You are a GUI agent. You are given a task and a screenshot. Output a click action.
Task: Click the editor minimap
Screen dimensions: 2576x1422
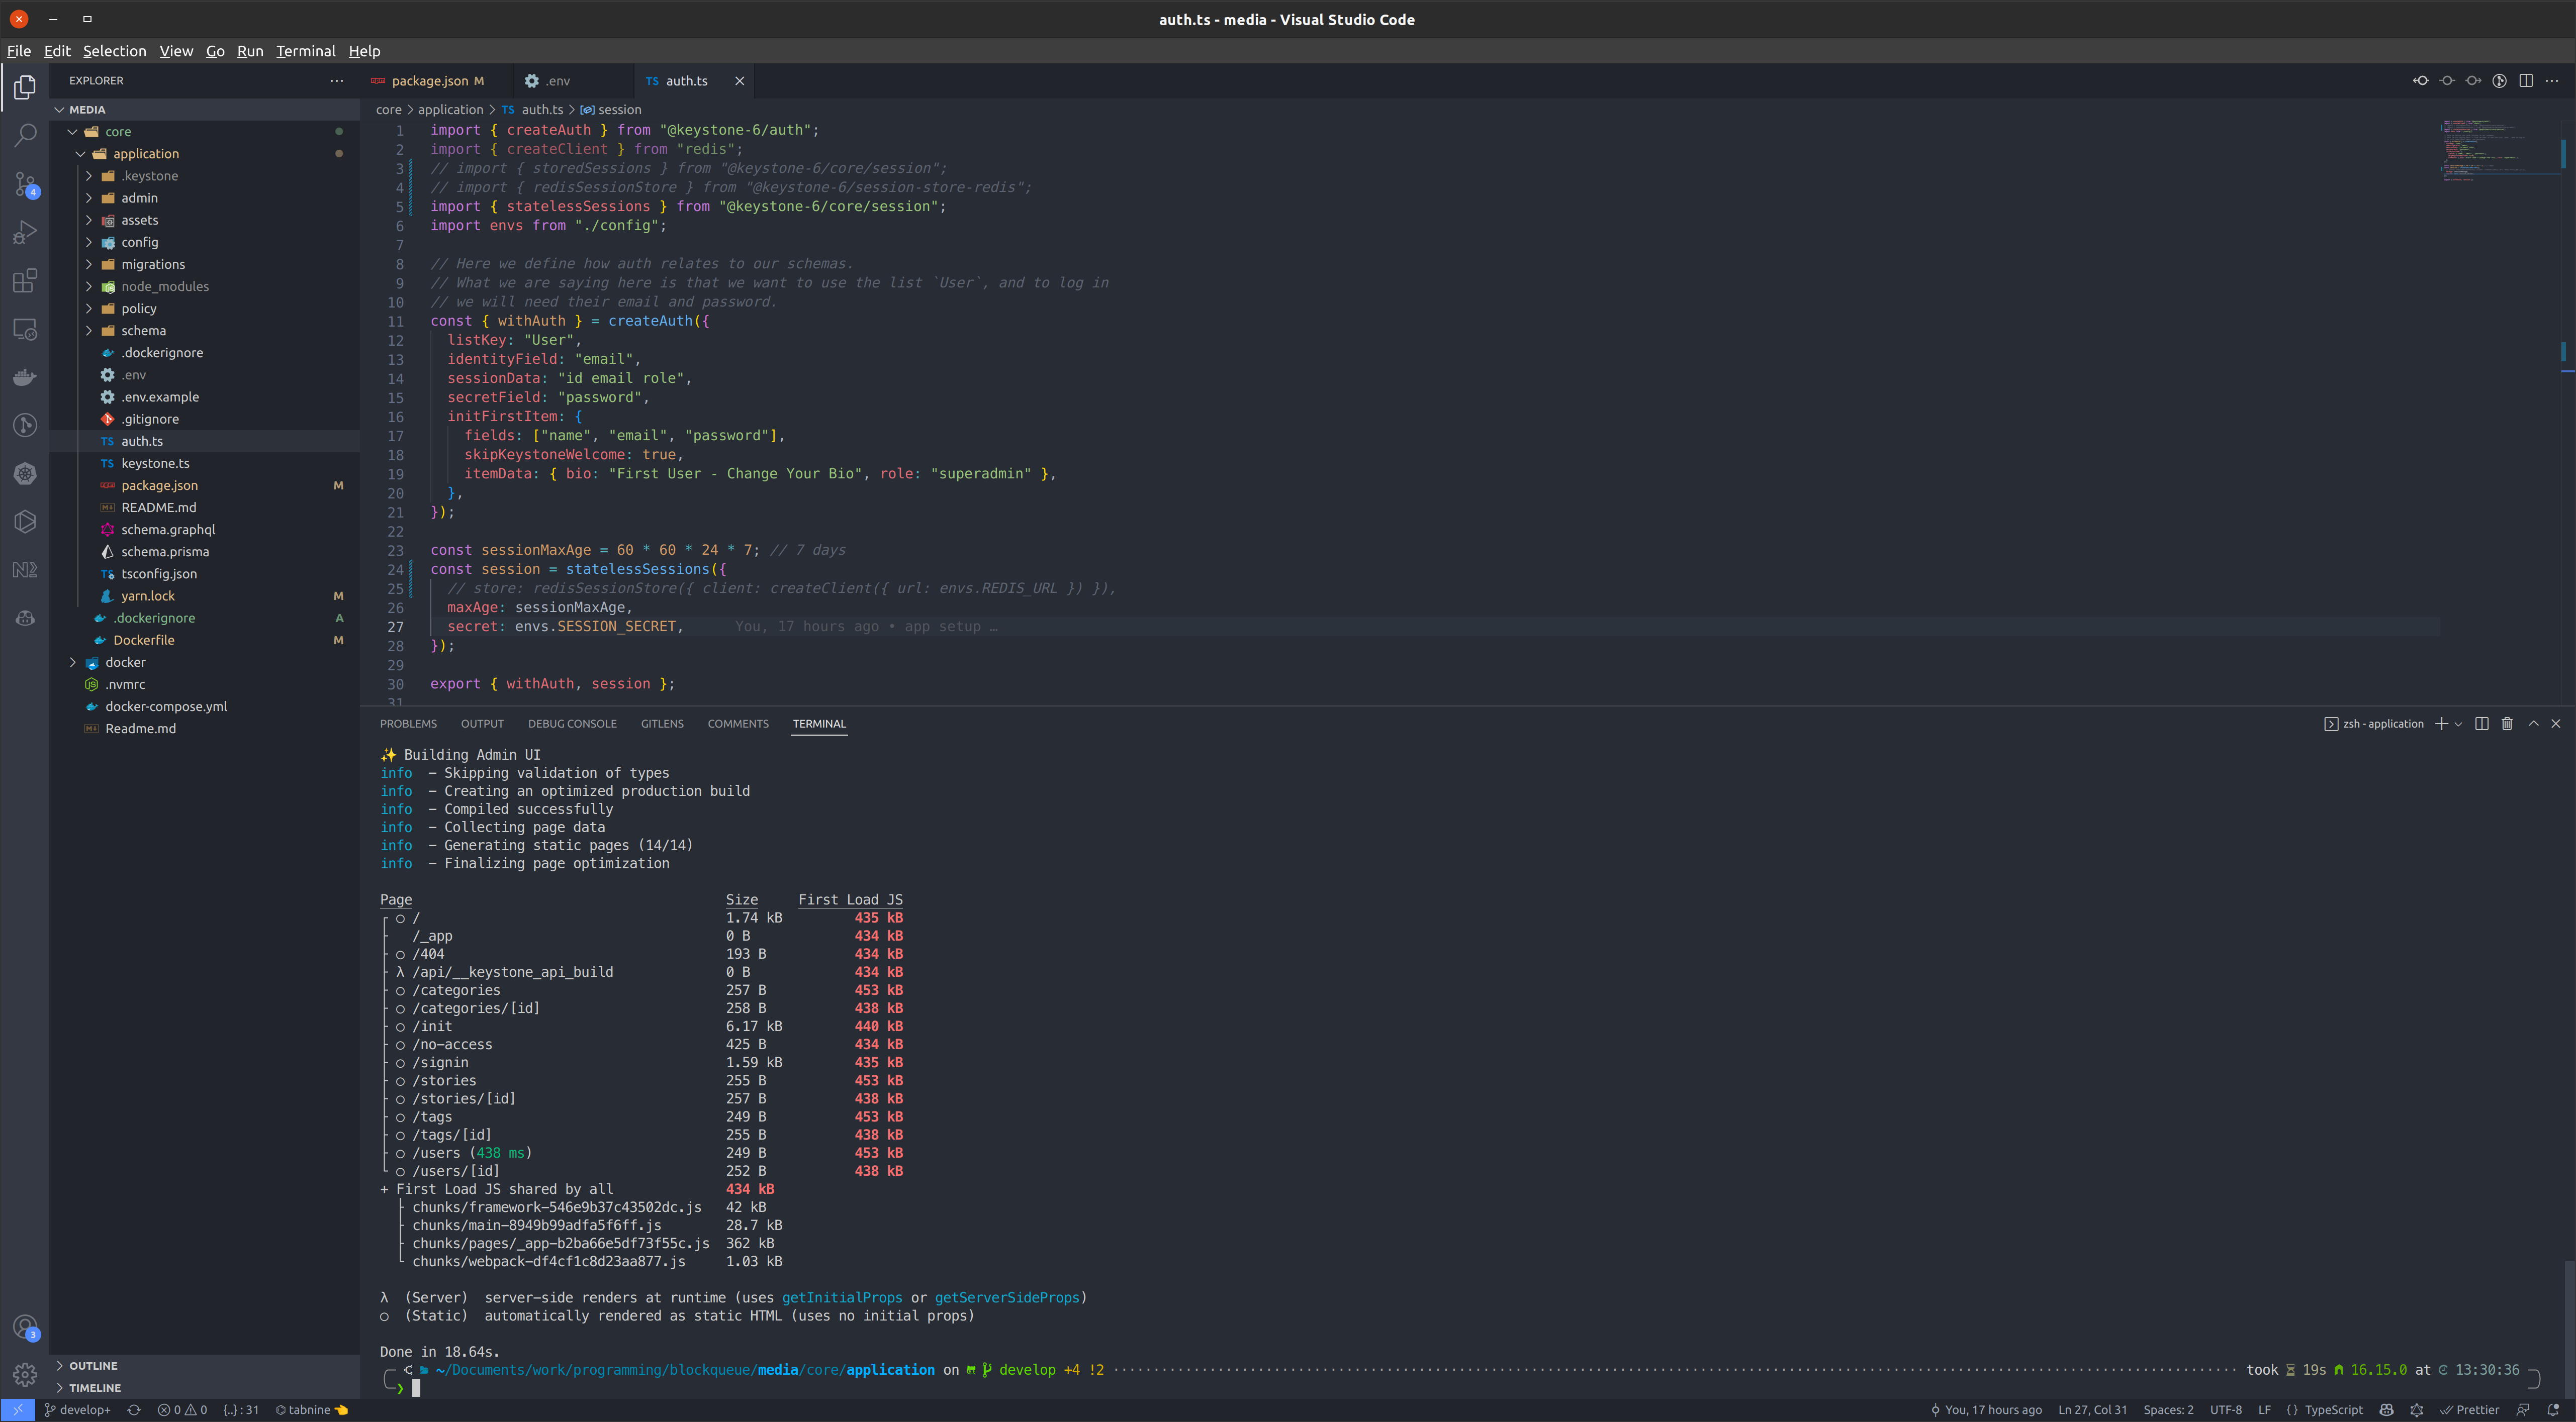(2500, 150)
